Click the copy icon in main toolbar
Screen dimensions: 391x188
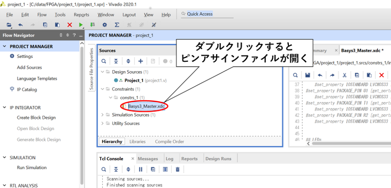(45, 24)
